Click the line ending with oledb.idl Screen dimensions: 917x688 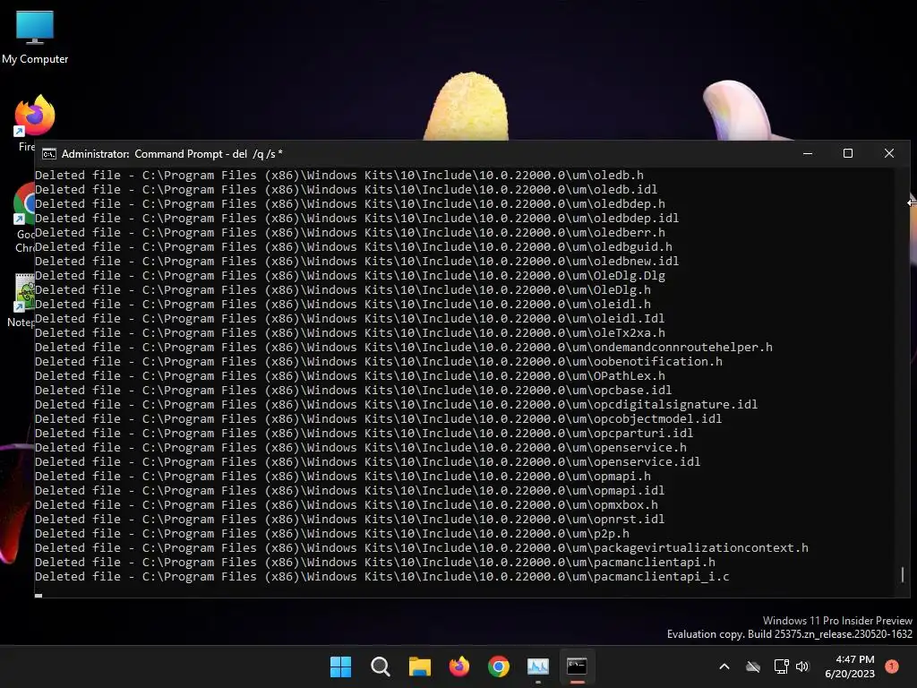point(347,190)
